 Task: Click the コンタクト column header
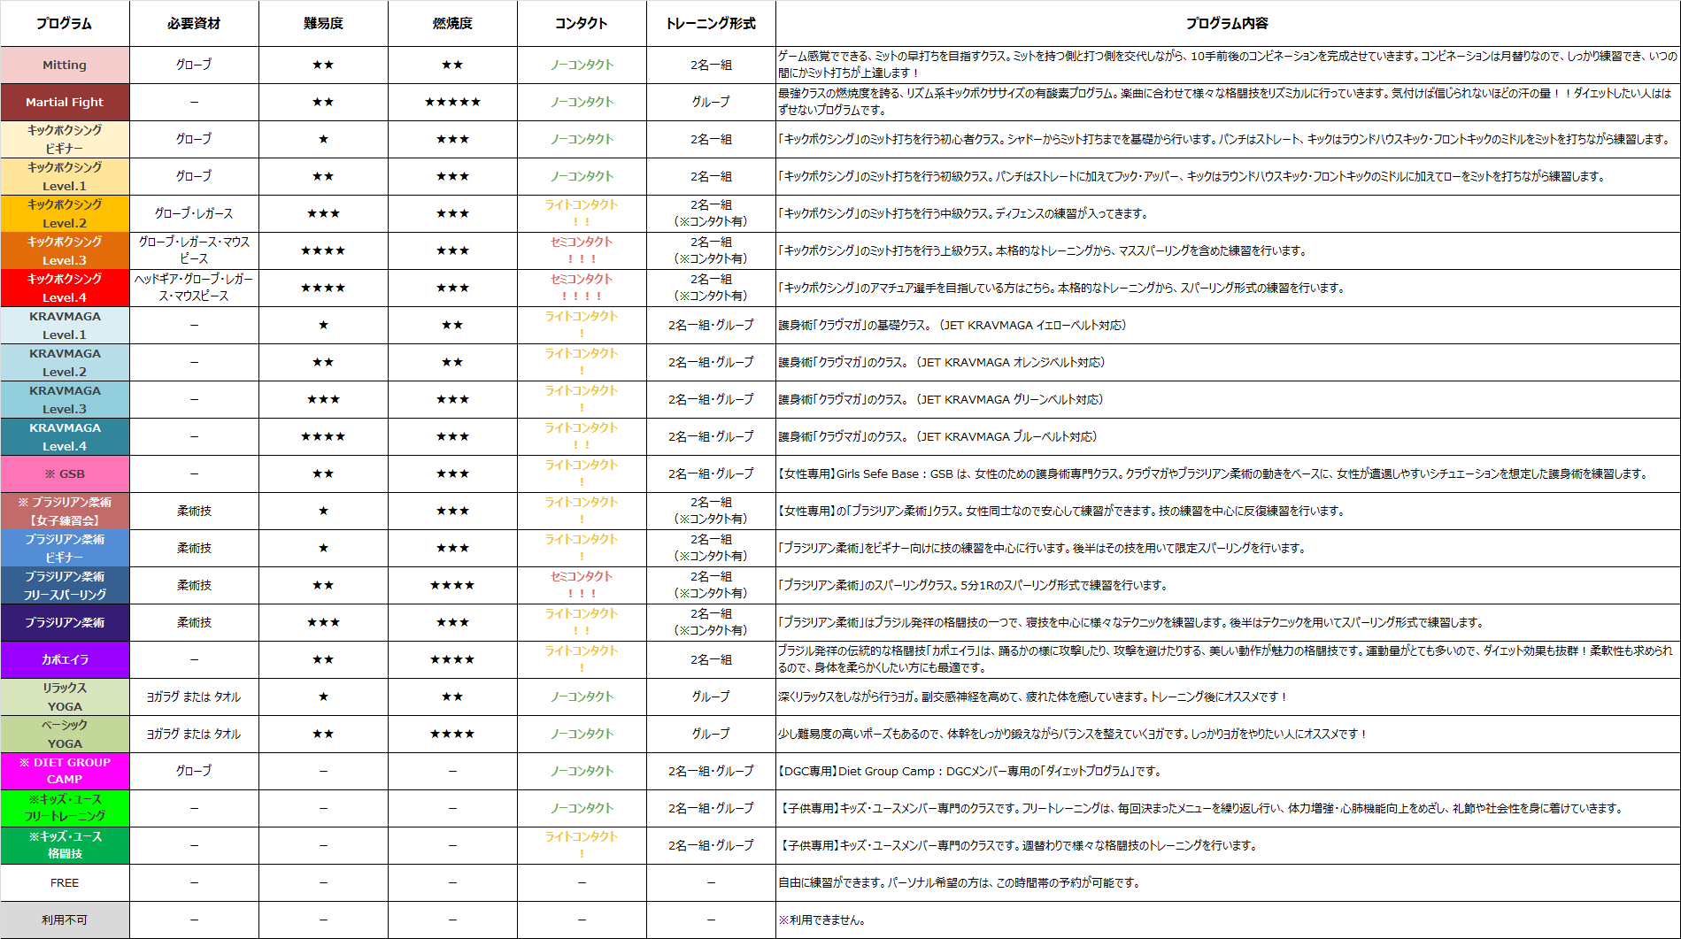[x=582, y=23]
